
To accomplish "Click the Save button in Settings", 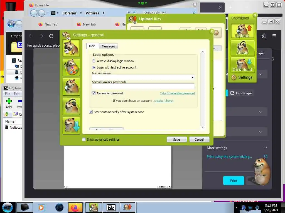I will [176, 140].
